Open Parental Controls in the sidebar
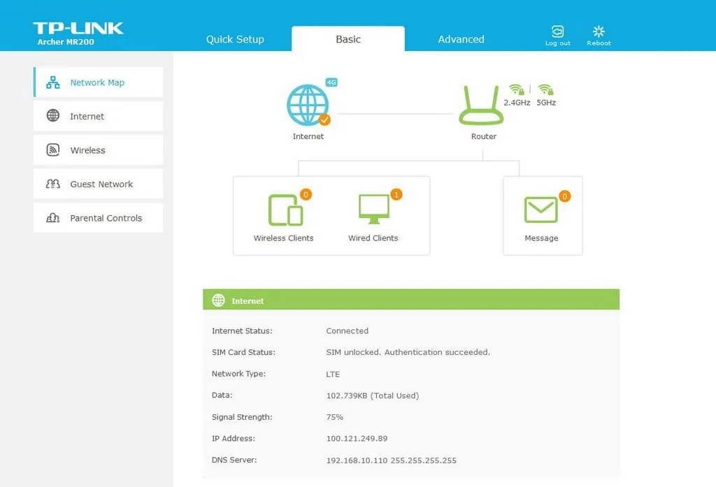Viewport: 716px width, 487px height. click(x=98, y=218)
